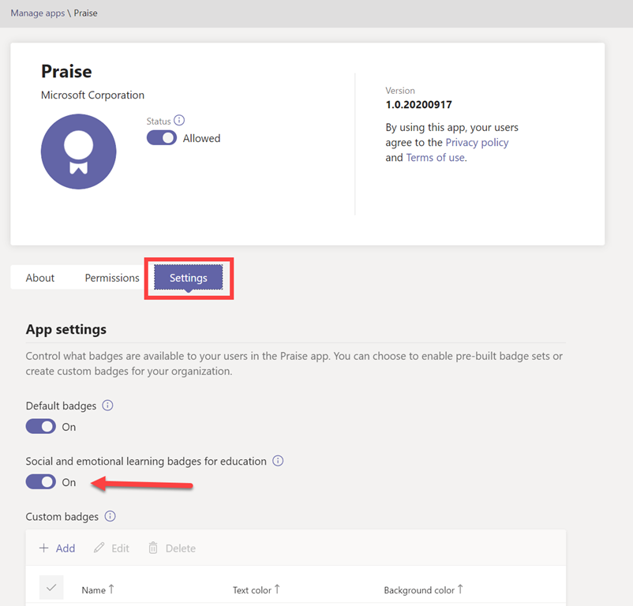Sort by Background color column arrow
The image size is (633, 606).
[x=460, y=589]
